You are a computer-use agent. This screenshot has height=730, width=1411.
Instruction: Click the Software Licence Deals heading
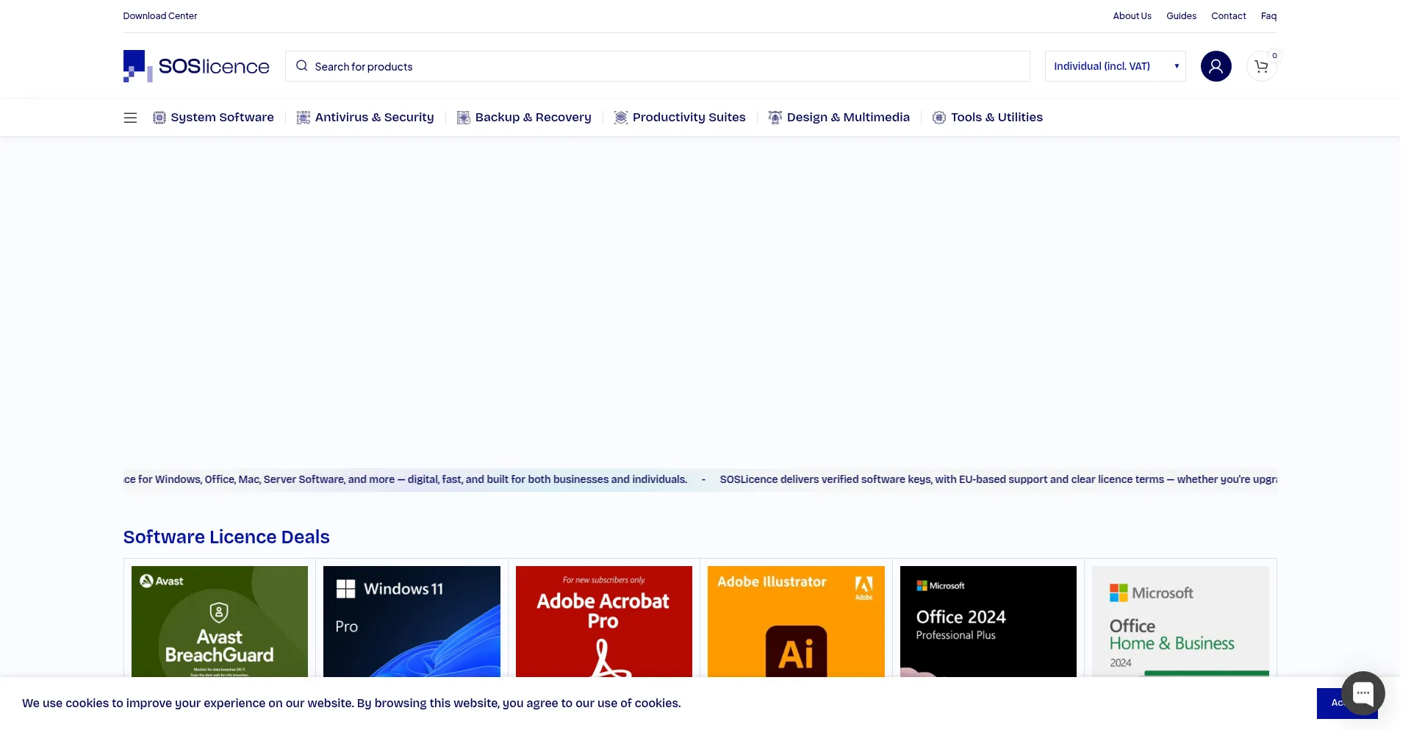tap(226, 537)
